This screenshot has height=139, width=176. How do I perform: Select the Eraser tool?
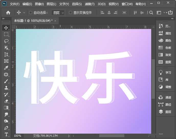(6, 101)
